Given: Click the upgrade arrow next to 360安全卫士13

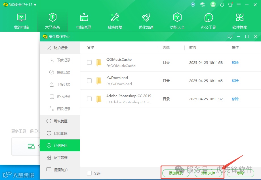Looking at the screenshot, I should (x=35, y=5).
